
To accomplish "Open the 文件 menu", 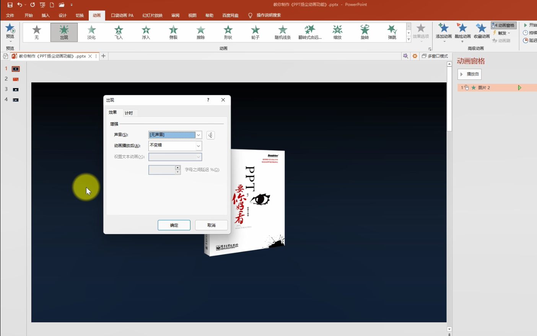I will coord(10,15).
